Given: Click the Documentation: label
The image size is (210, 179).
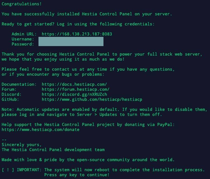Looking at the screenshot, I should click(x=19, y=84).
